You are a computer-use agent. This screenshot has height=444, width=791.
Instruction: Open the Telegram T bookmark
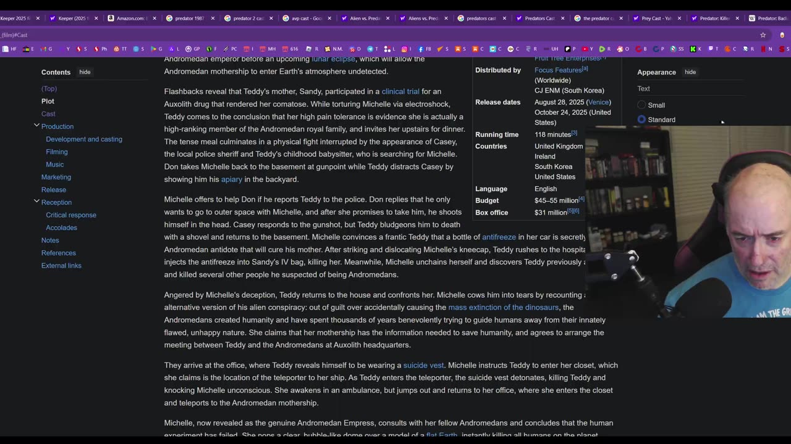pos(373,49)
